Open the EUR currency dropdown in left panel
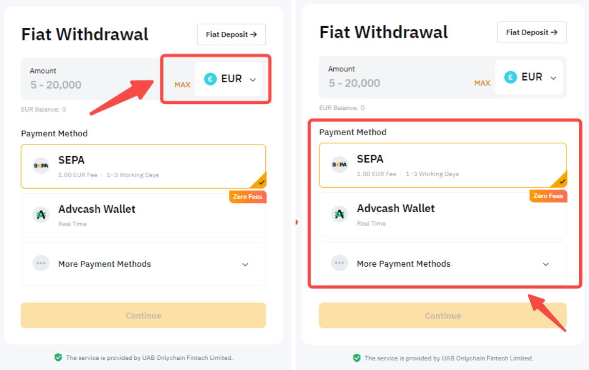The height and width of the screenshot is (370, 589). (x=229, y=79)
